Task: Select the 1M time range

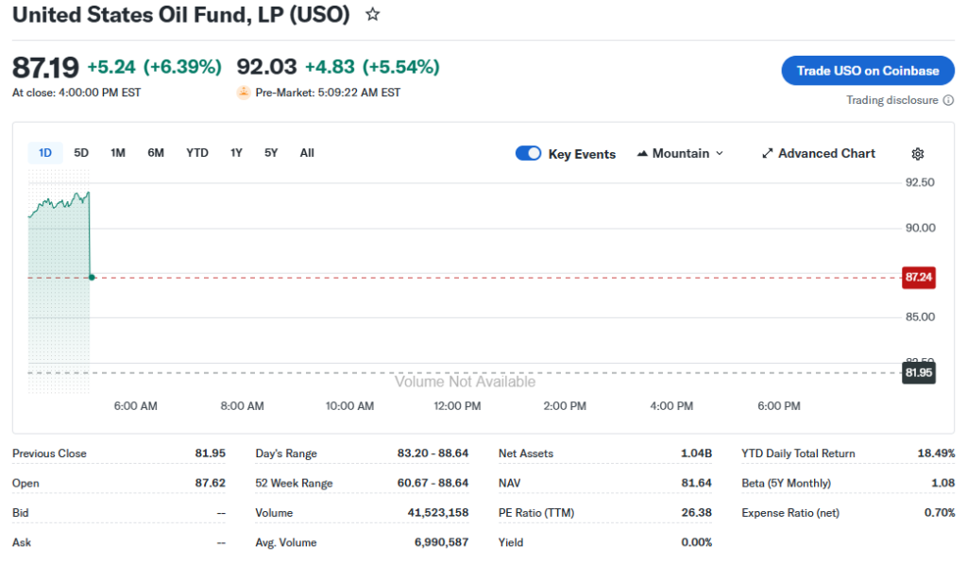Action: (118, 153)
